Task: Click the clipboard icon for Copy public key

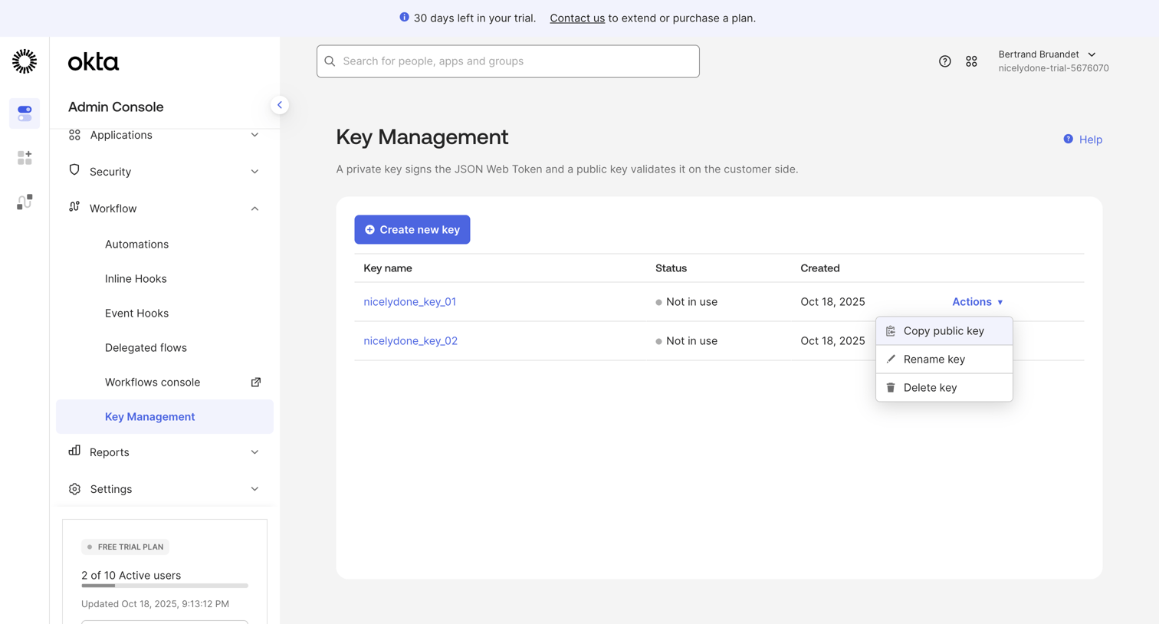Action: pos(891,331)
